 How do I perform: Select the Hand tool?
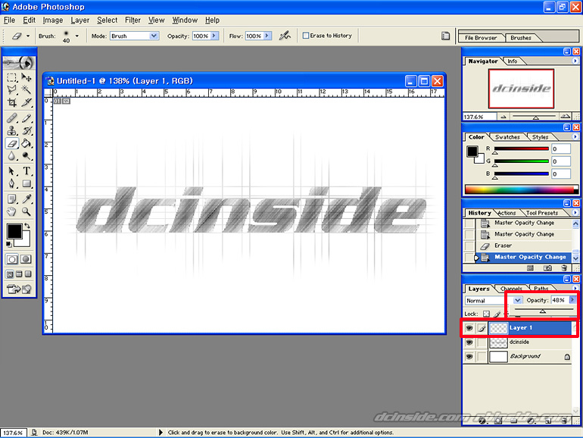(x=12, y=211)
